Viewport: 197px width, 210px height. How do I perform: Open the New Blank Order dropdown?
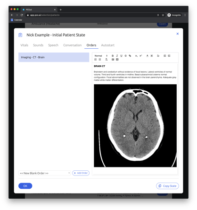tap(45, 173)
